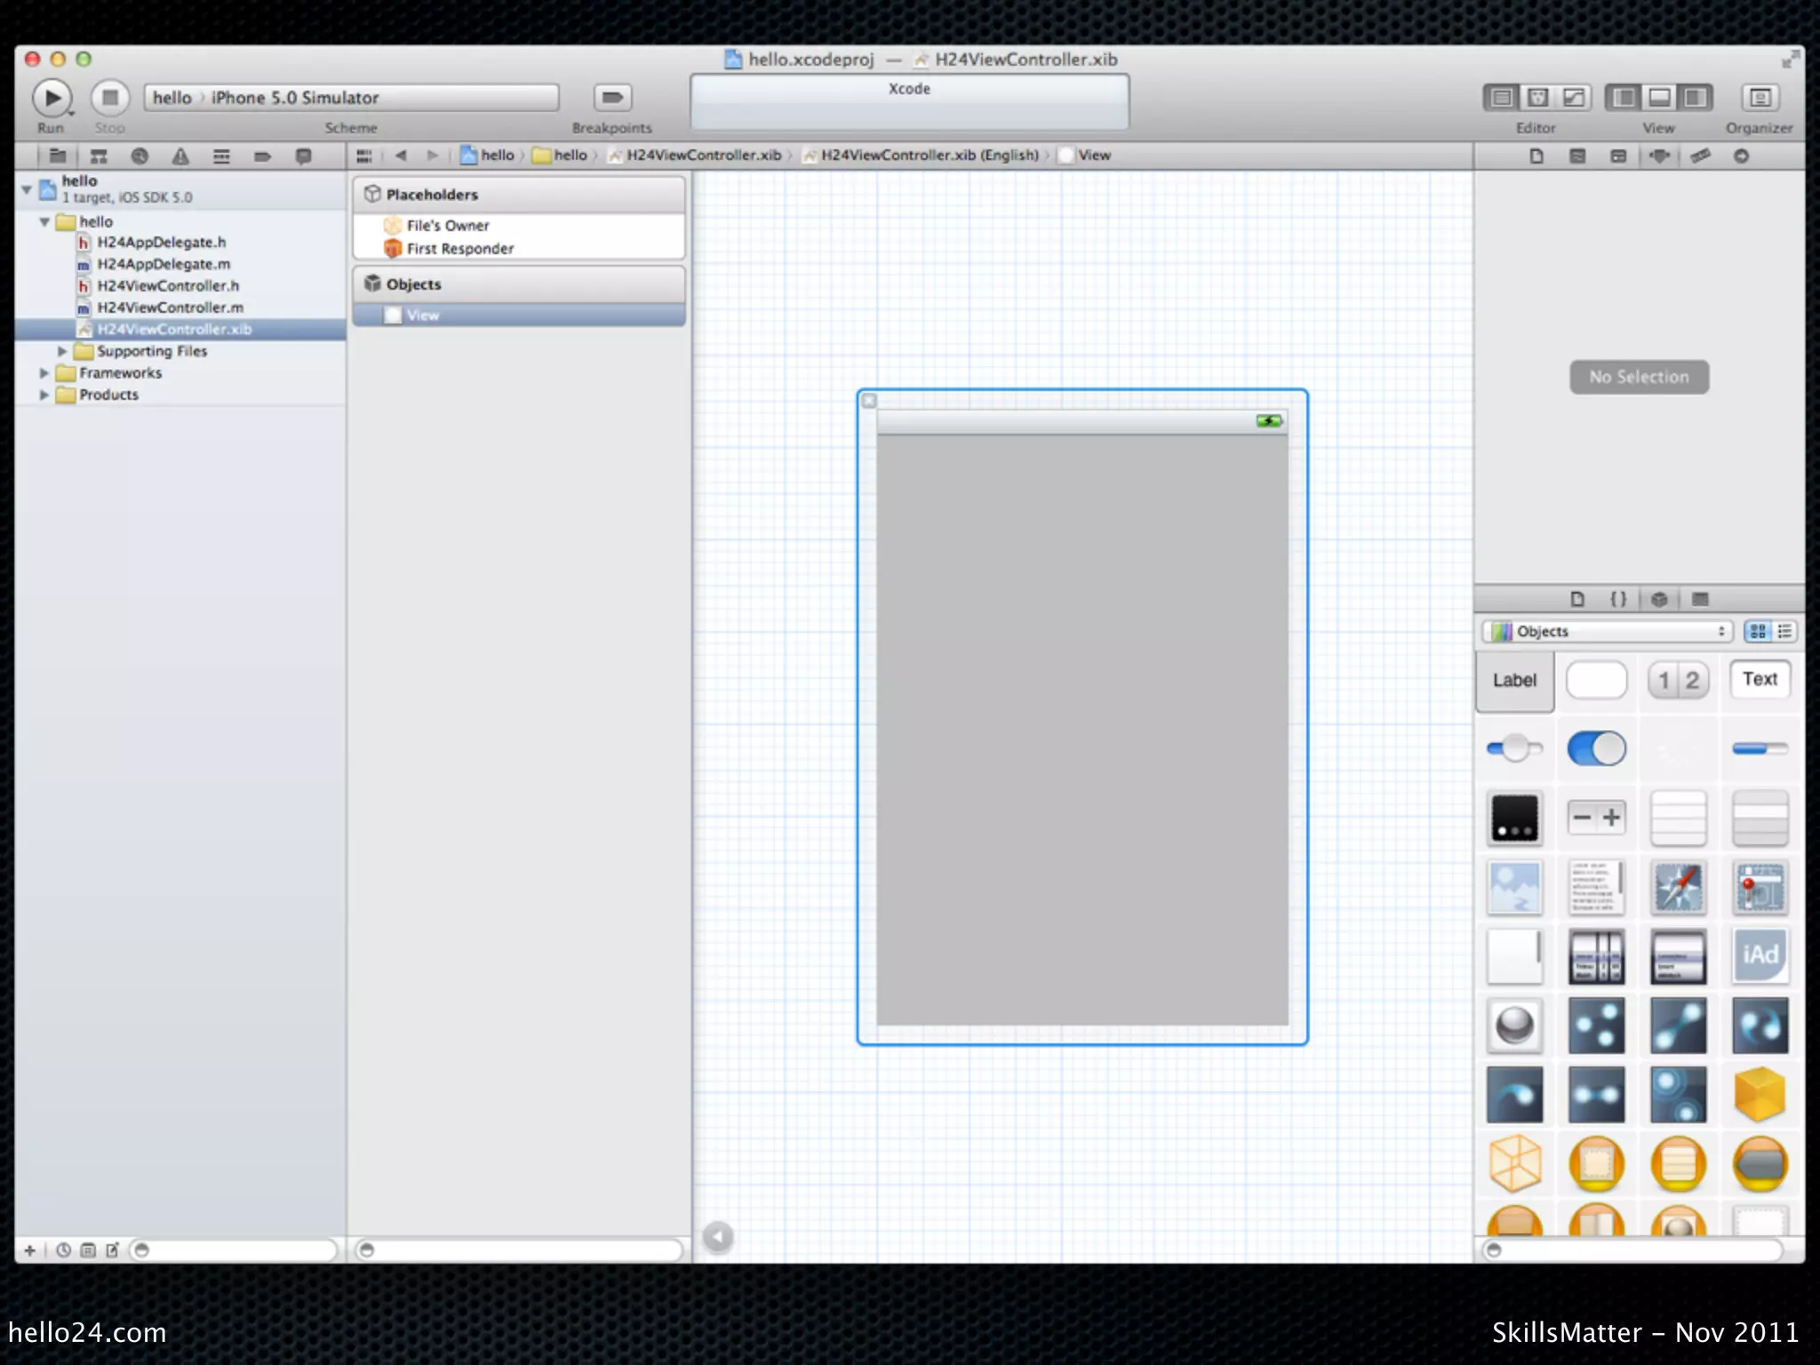Select File's Owner placeholder
This screenshot has height=1365, width=1820.
click(447, 226)
